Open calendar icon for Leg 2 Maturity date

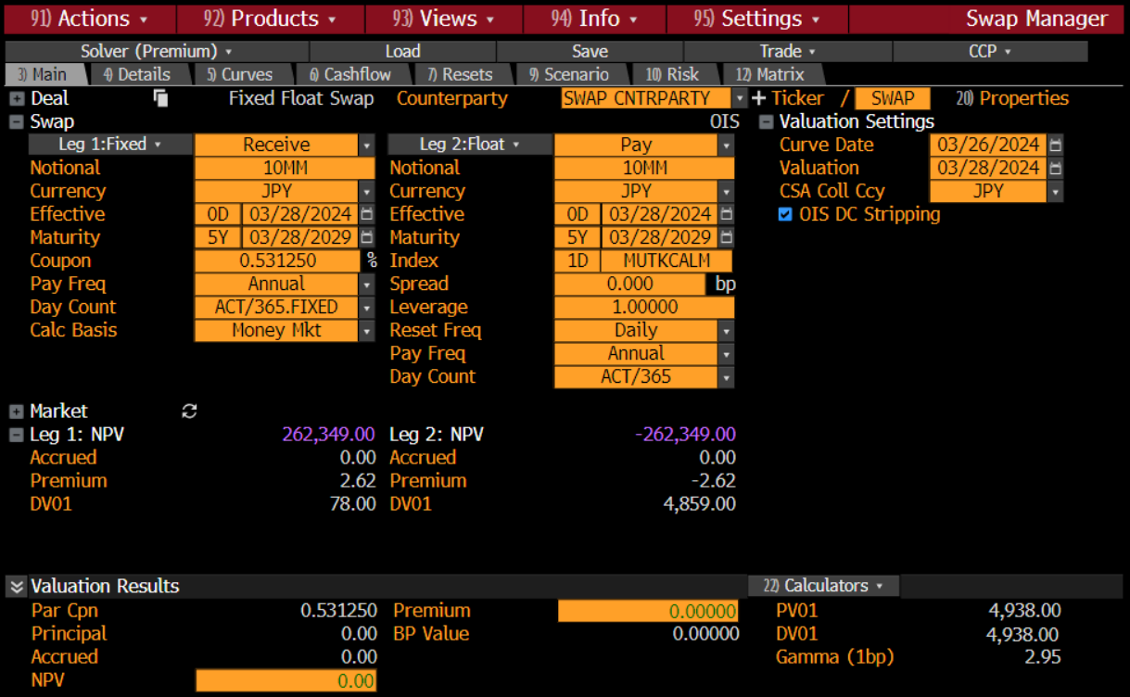coord(726,238)
